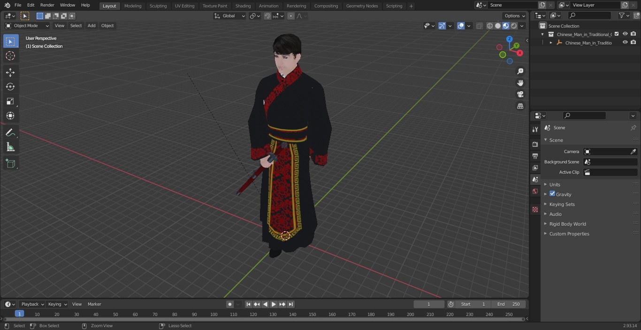
Task: Select the Measure tool
Action: coord(10,147)
